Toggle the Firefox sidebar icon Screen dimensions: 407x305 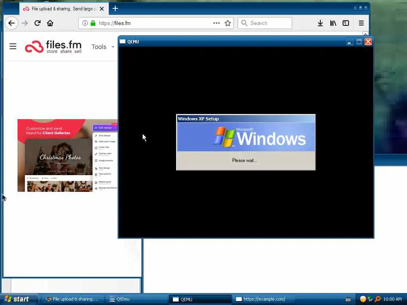[x=346, y=23]
